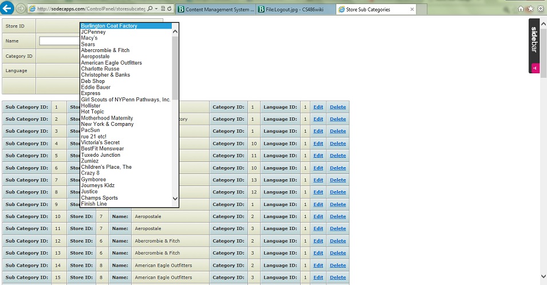Image resolution: width=547 pixels, height=285 pixels.
Task: Click Edit link for Sub Category 1
Action: tap(318, 107)
